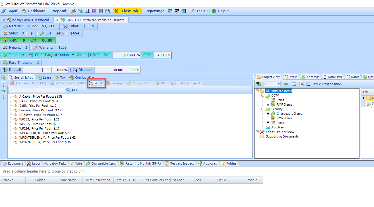The width and height of the screenshot is (374, 207).
Task: Expand RMR Items under CCTV
Action: (268, 104)
